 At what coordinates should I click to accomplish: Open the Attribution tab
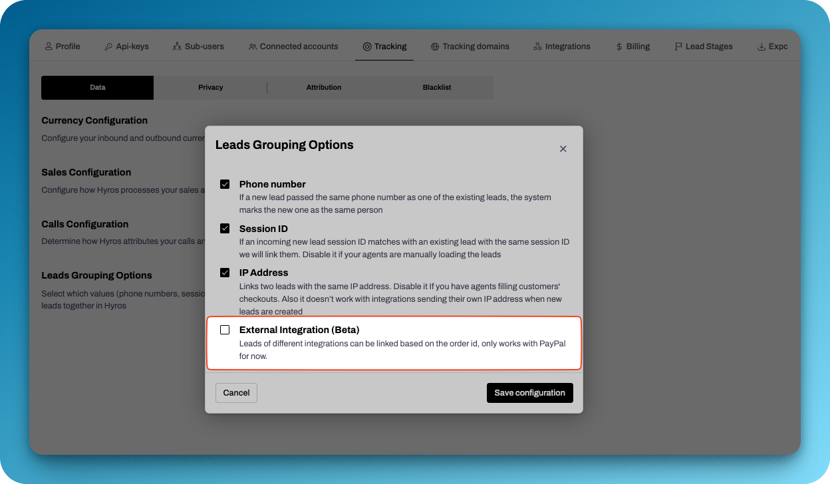(x=324, y=88)
